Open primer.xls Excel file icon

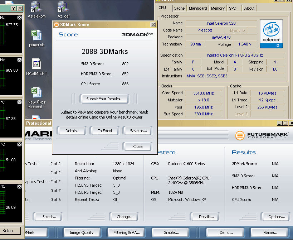pyautogui.click(x=36, y=35)
